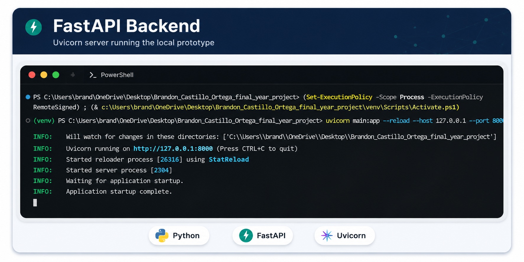Click the green terminal window dot
Image resolution: width=524 pixels, height=262 pixels.
pos(56,75)
